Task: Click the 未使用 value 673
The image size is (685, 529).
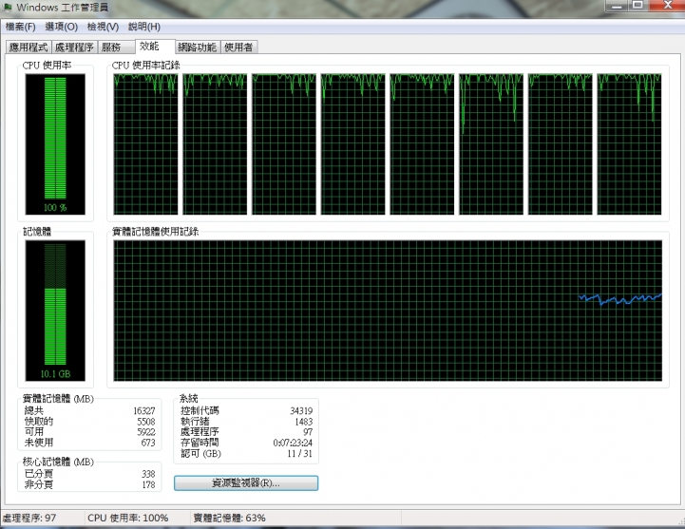Action: pyautogui.click(x=148, y=443)
